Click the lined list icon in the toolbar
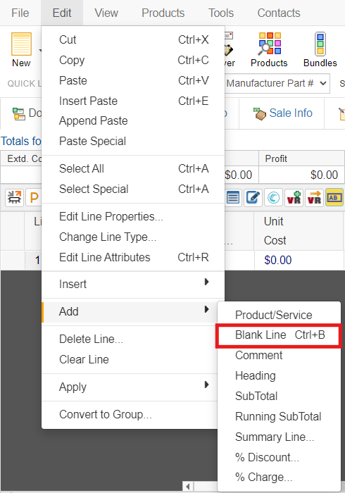 point(233,198)
